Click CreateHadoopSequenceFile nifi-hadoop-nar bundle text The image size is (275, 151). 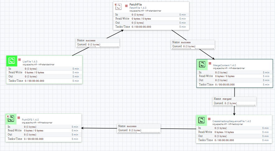point(227,124)
